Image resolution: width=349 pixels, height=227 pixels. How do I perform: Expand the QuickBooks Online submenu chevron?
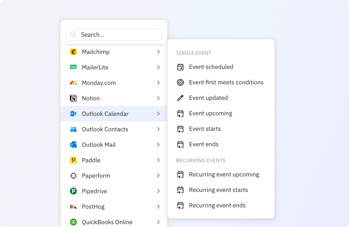pyautogui.click(x=158, y=222)
